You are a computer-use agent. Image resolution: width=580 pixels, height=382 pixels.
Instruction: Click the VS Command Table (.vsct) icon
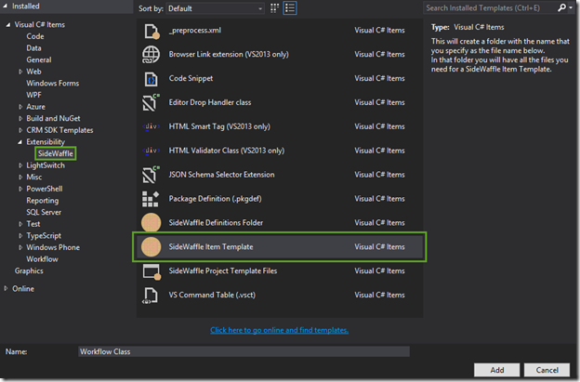151,296
